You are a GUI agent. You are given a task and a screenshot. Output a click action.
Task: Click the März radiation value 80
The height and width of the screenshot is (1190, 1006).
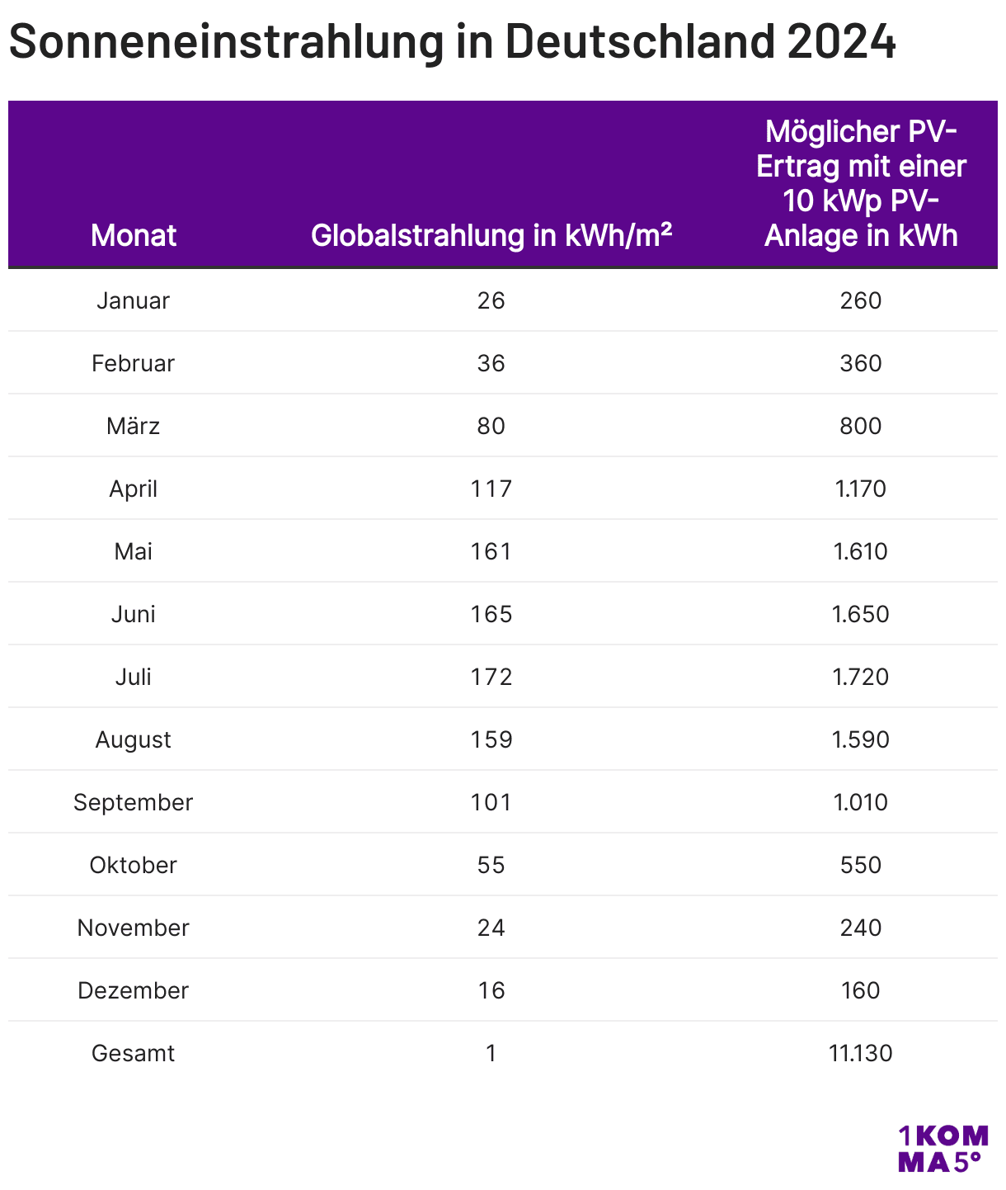point(491,426)
